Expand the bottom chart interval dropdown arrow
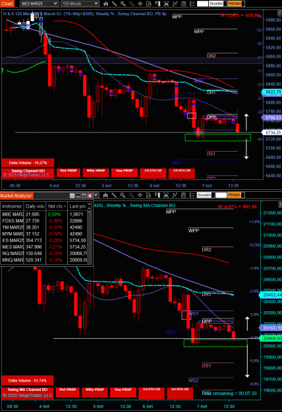282x412 pixels. click(96, 195)
